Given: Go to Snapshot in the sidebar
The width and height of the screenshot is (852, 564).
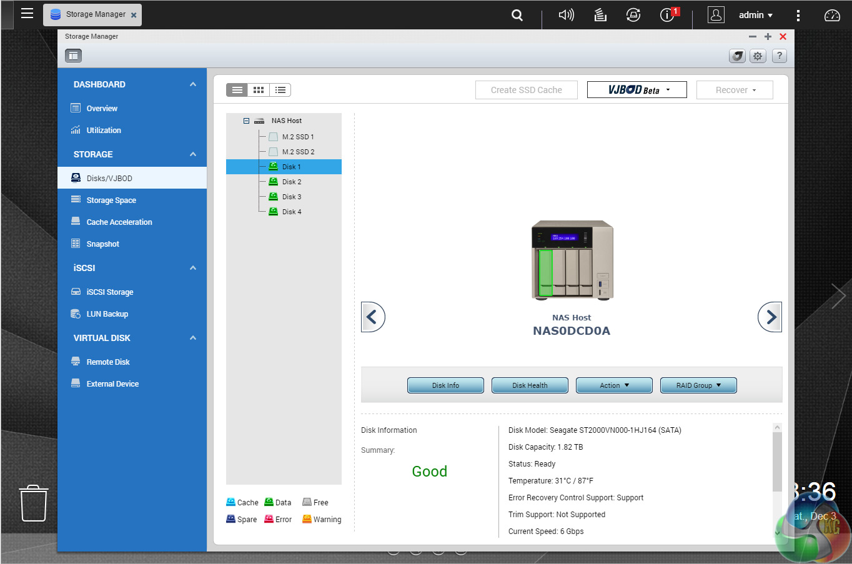Looking at the screenshot, I should point(102,244).
